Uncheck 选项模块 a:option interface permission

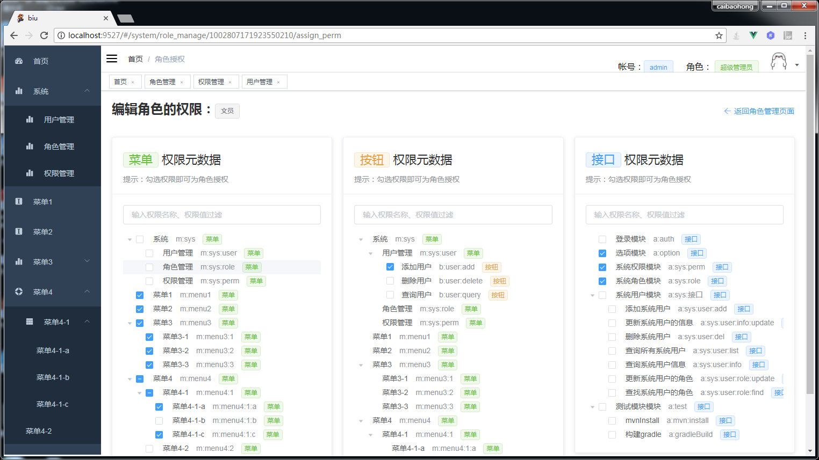602,253
